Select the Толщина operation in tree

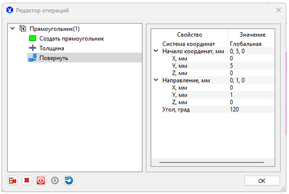pyautogui.click(x=51, y=48)
